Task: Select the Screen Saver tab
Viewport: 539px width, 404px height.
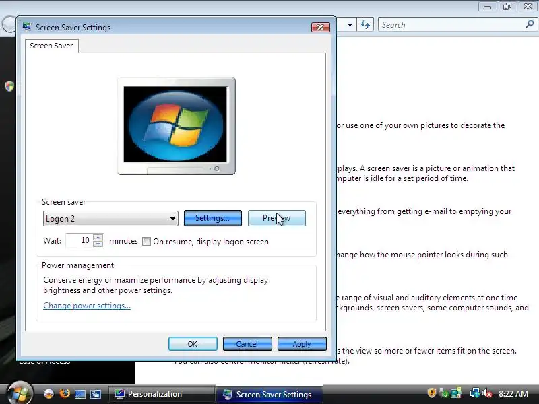Action: pyautogui.click(x=51, y=46)
